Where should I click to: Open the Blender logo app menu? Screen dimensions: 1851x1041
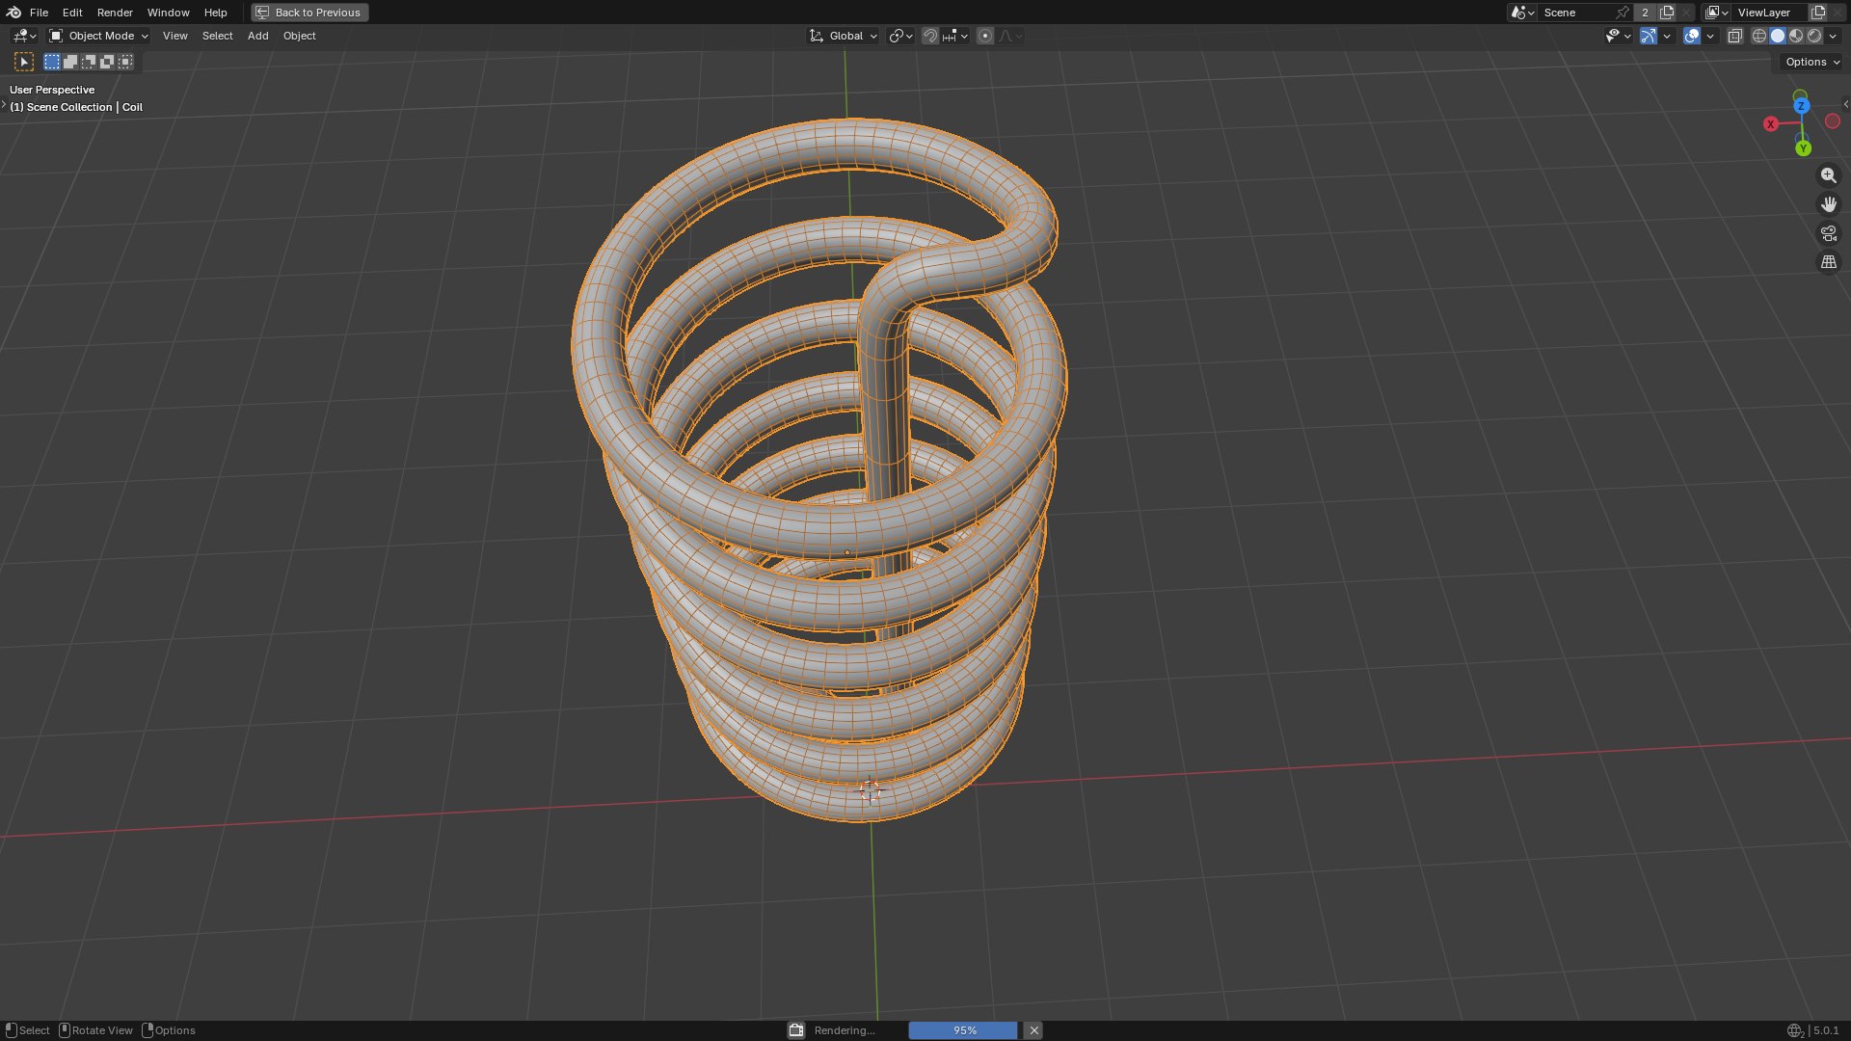click(x=13, y=13)
